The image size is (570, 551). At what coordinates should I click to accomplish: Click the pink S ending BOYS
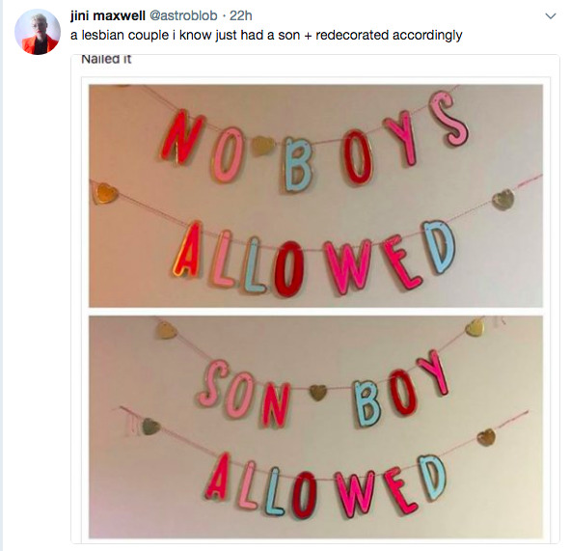448,118
